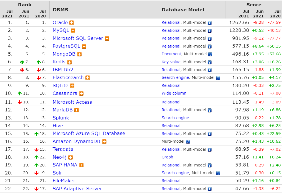Click the info icon in the Redis row
Viewport: 282px width, 193px height.
coord(210,62)
